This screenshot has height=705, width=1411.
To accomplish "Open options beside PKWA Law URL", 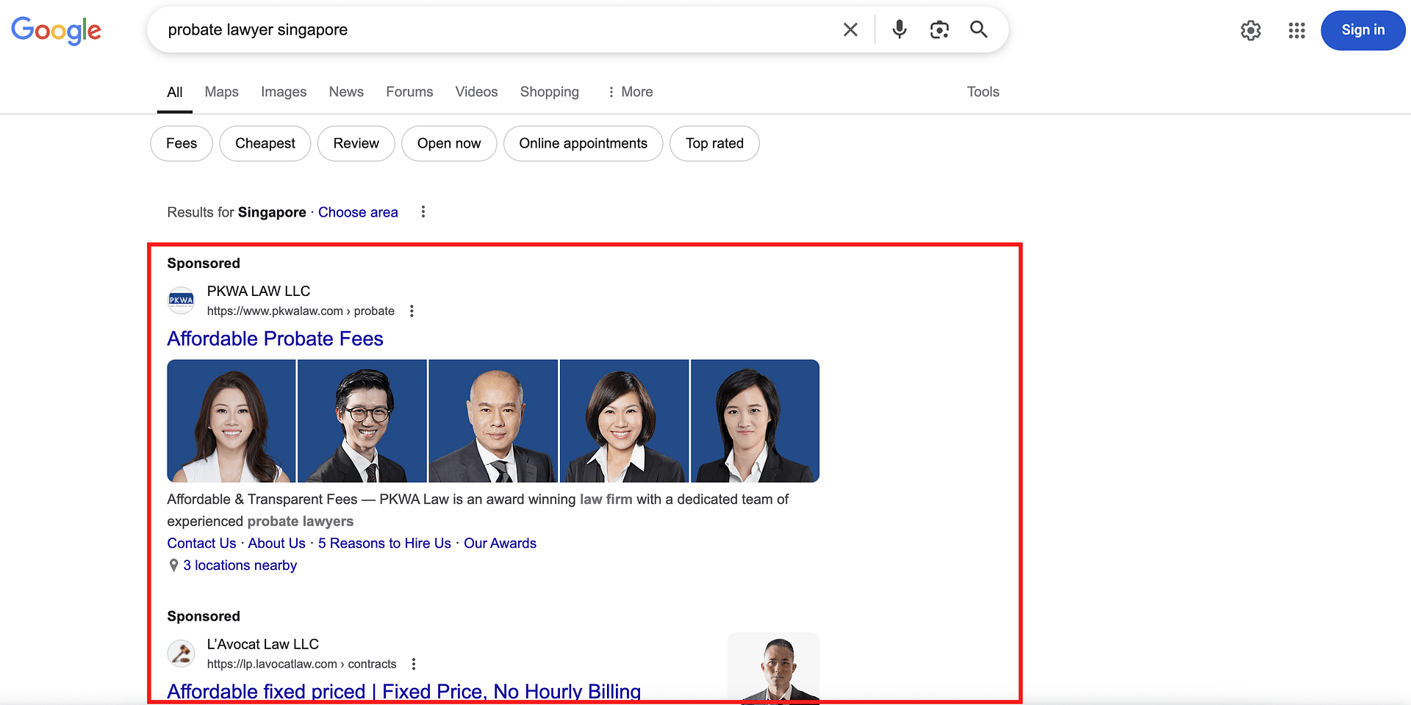I will click(x=412, y=311).
